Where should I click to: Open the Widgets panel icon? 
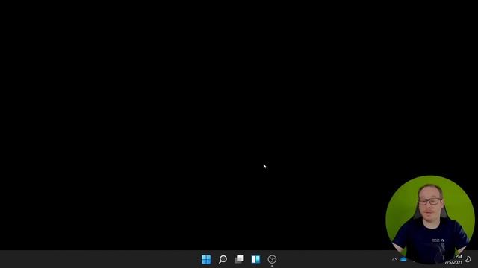255,259
